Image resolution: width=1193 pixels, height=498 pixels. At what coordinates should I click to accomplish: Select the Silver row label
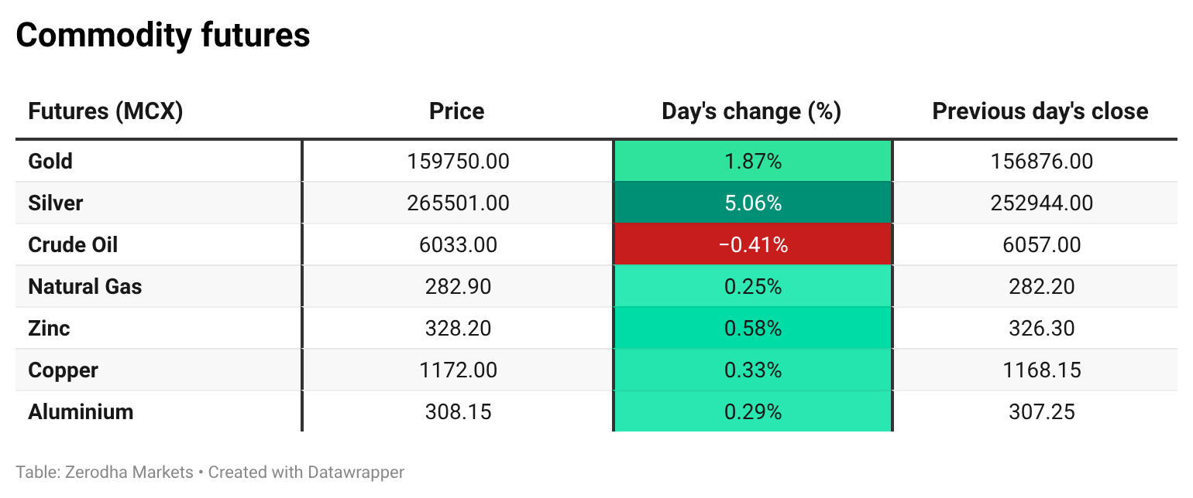(55, 203)
